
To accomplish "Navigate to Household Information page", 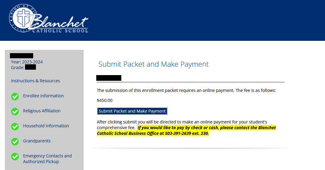I will point(46,126).
